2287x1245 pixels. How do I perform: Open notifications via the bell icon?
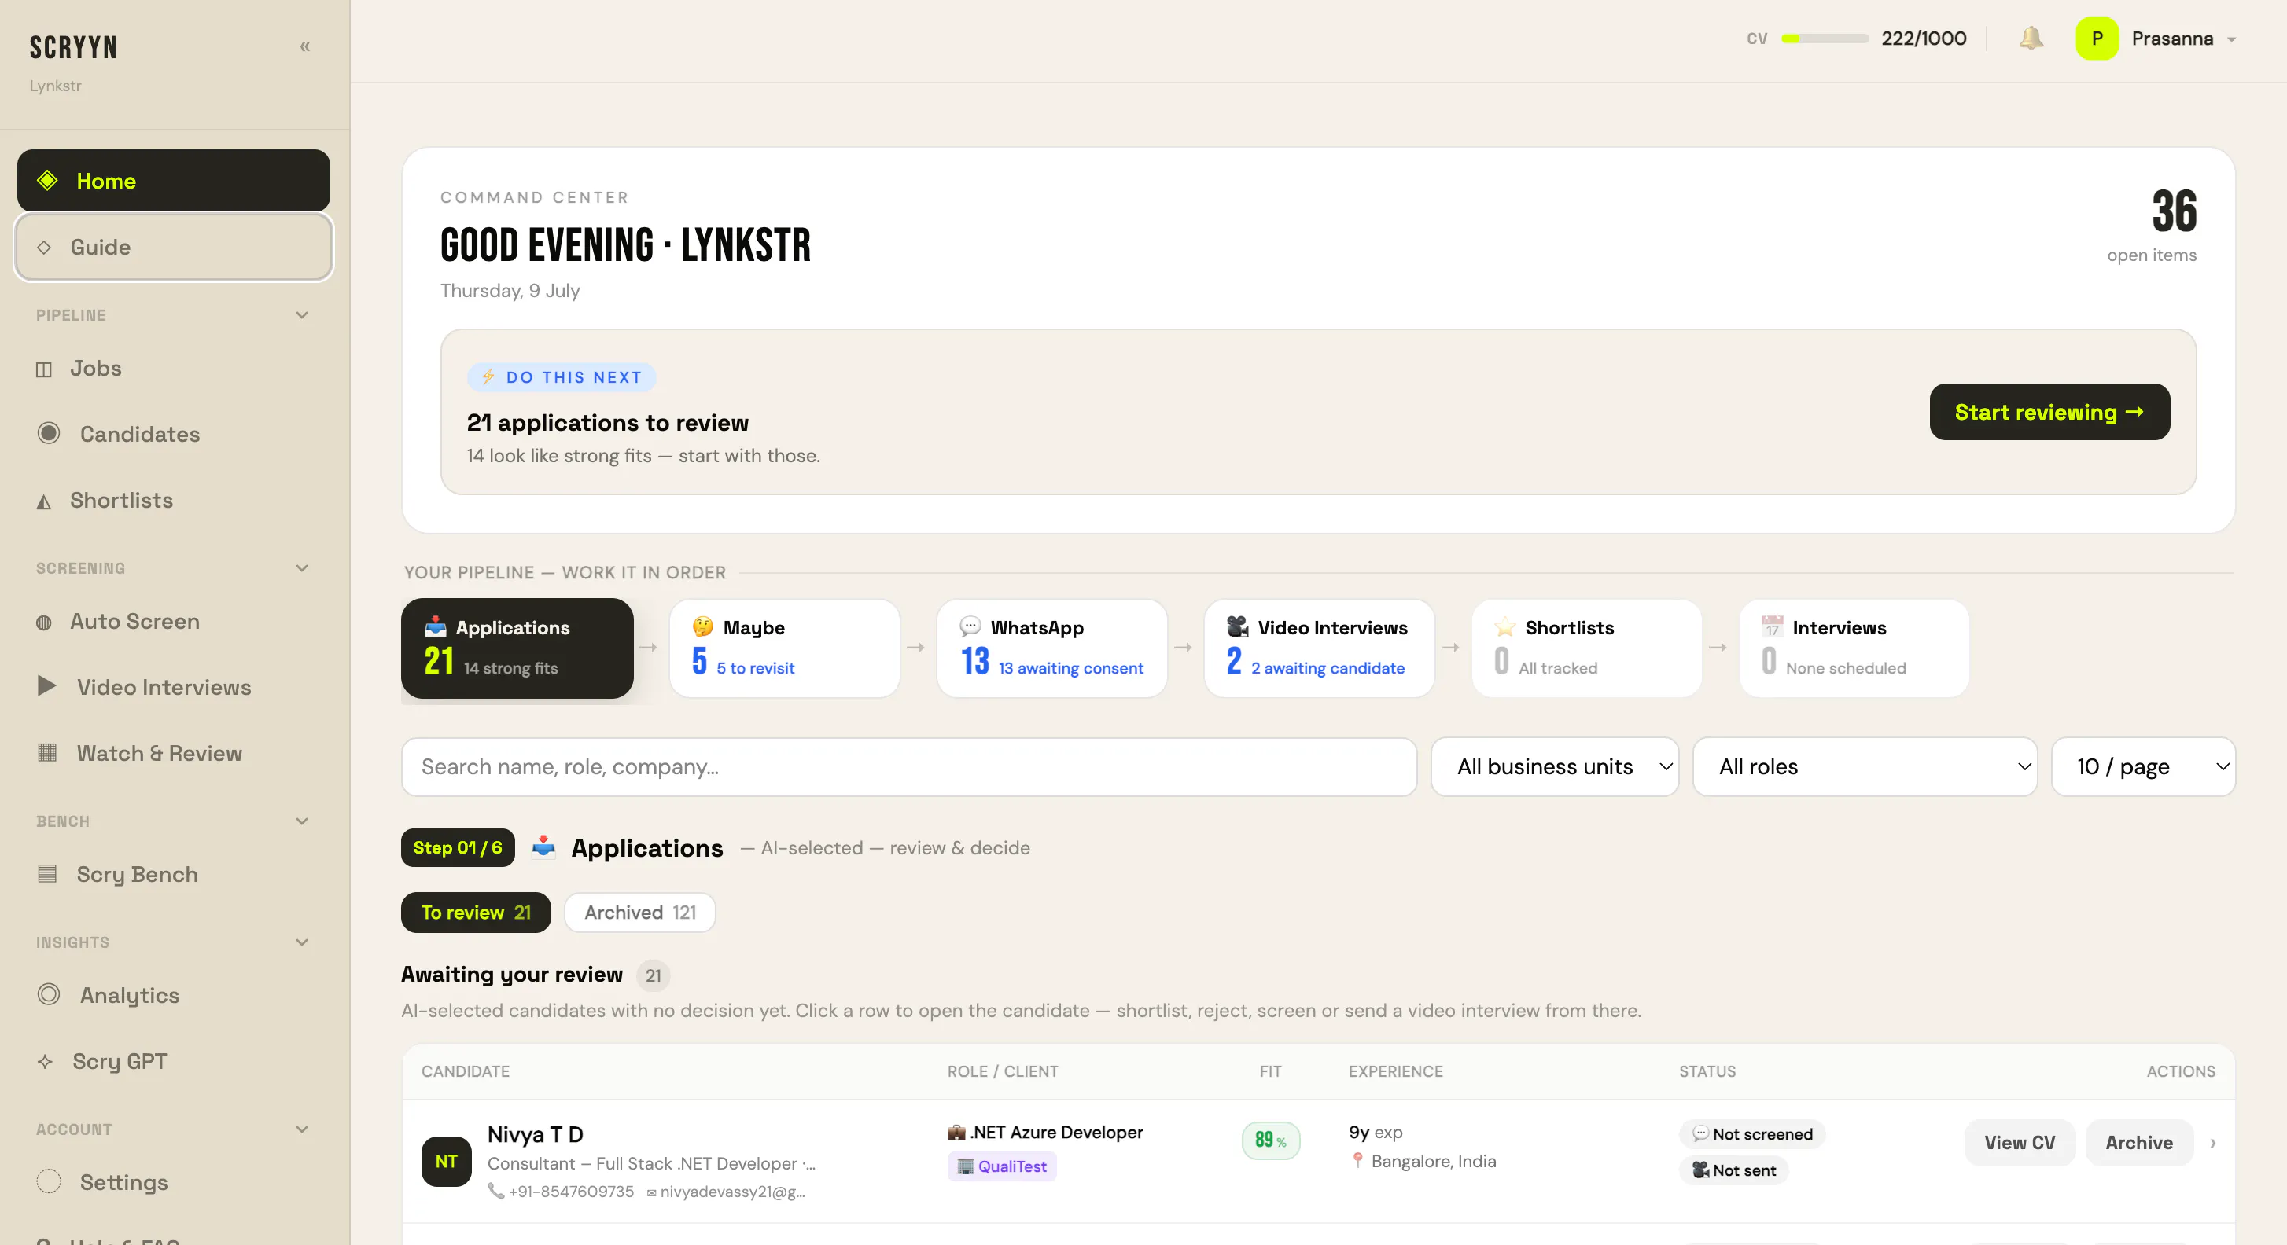click(x=2031, y=39)
